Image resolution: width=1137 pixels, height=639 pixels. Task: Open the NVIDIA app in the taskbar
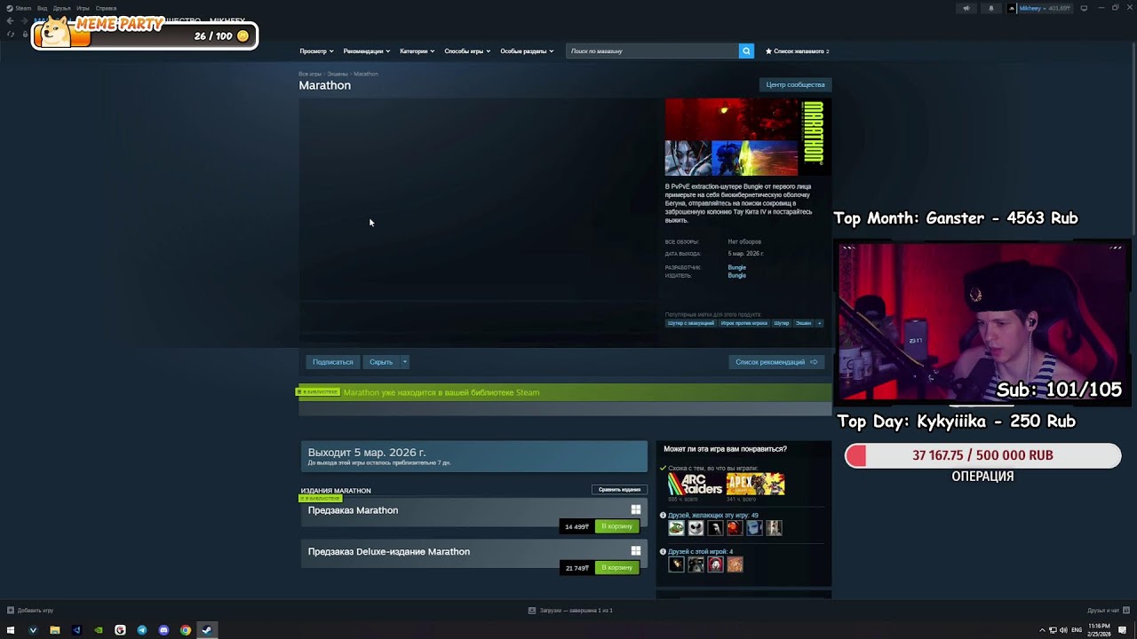(98, 630)
